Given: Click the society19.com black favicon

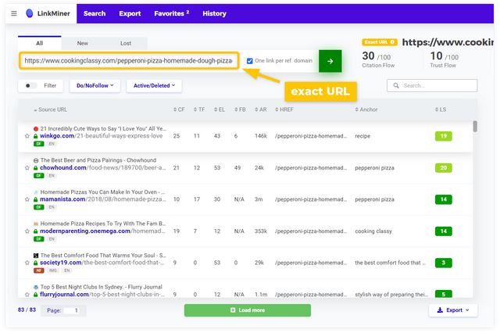Looking at the screenshot, I should [x=36, y=256].
